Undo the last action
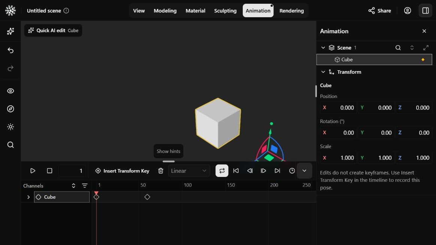 pyautogui.click(x=10, y=50)
